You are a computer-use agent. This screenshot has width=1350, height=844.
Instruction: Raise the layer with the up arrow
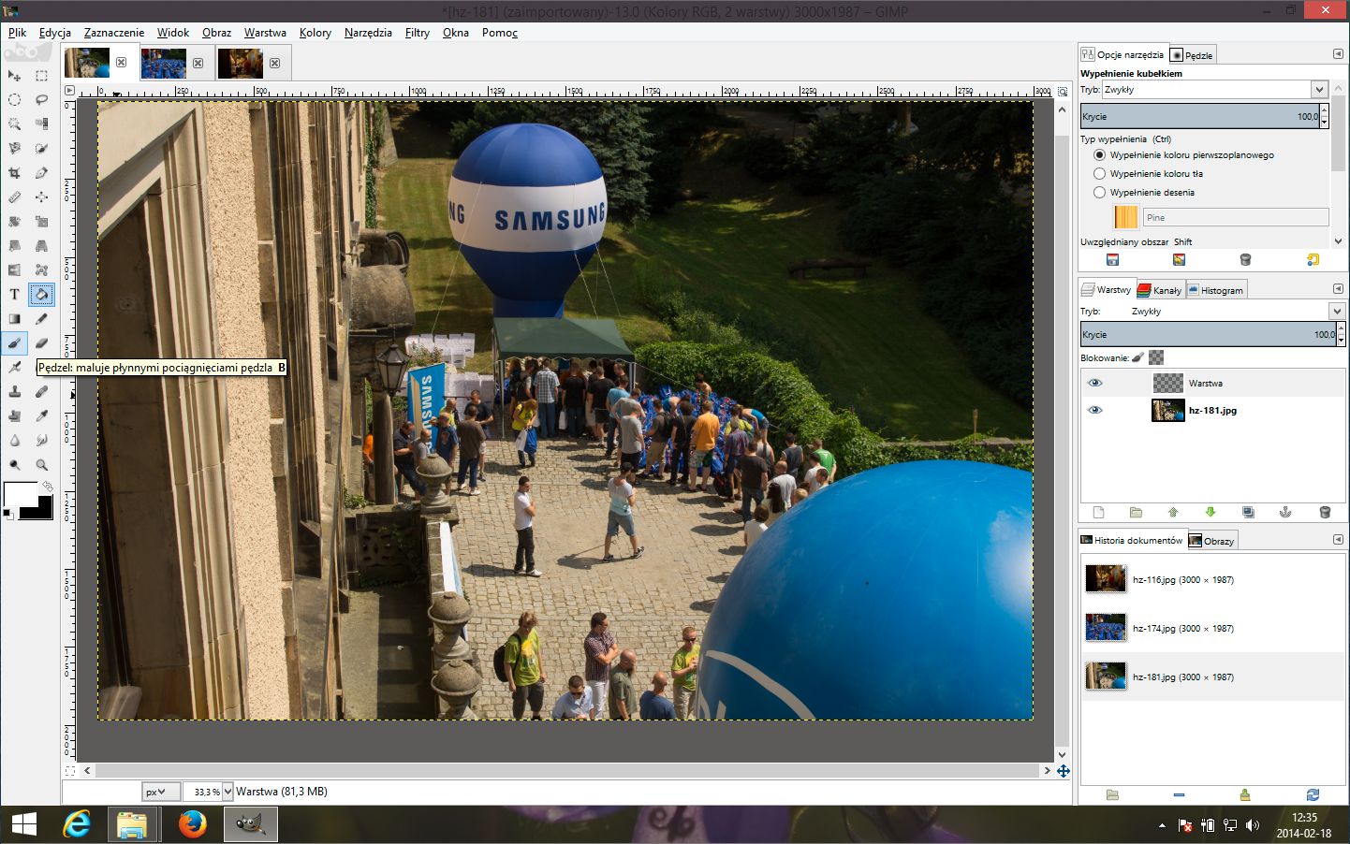coord(1173,513)
